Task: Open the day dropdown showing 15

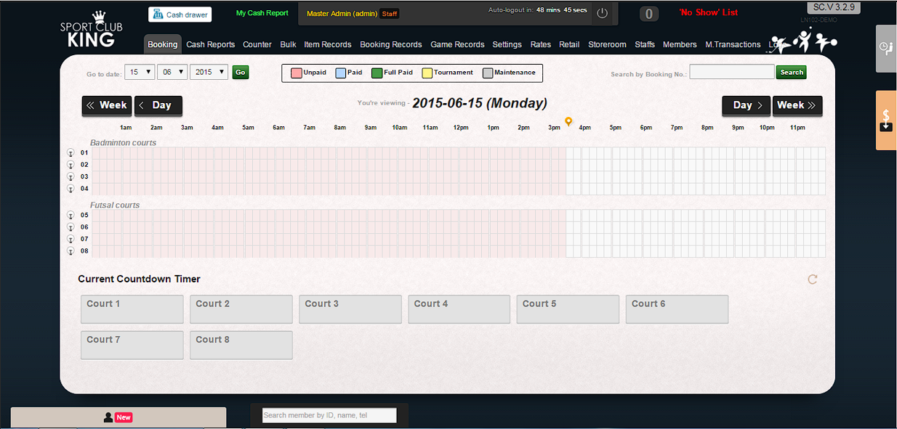Action: (x=140, y=72)
